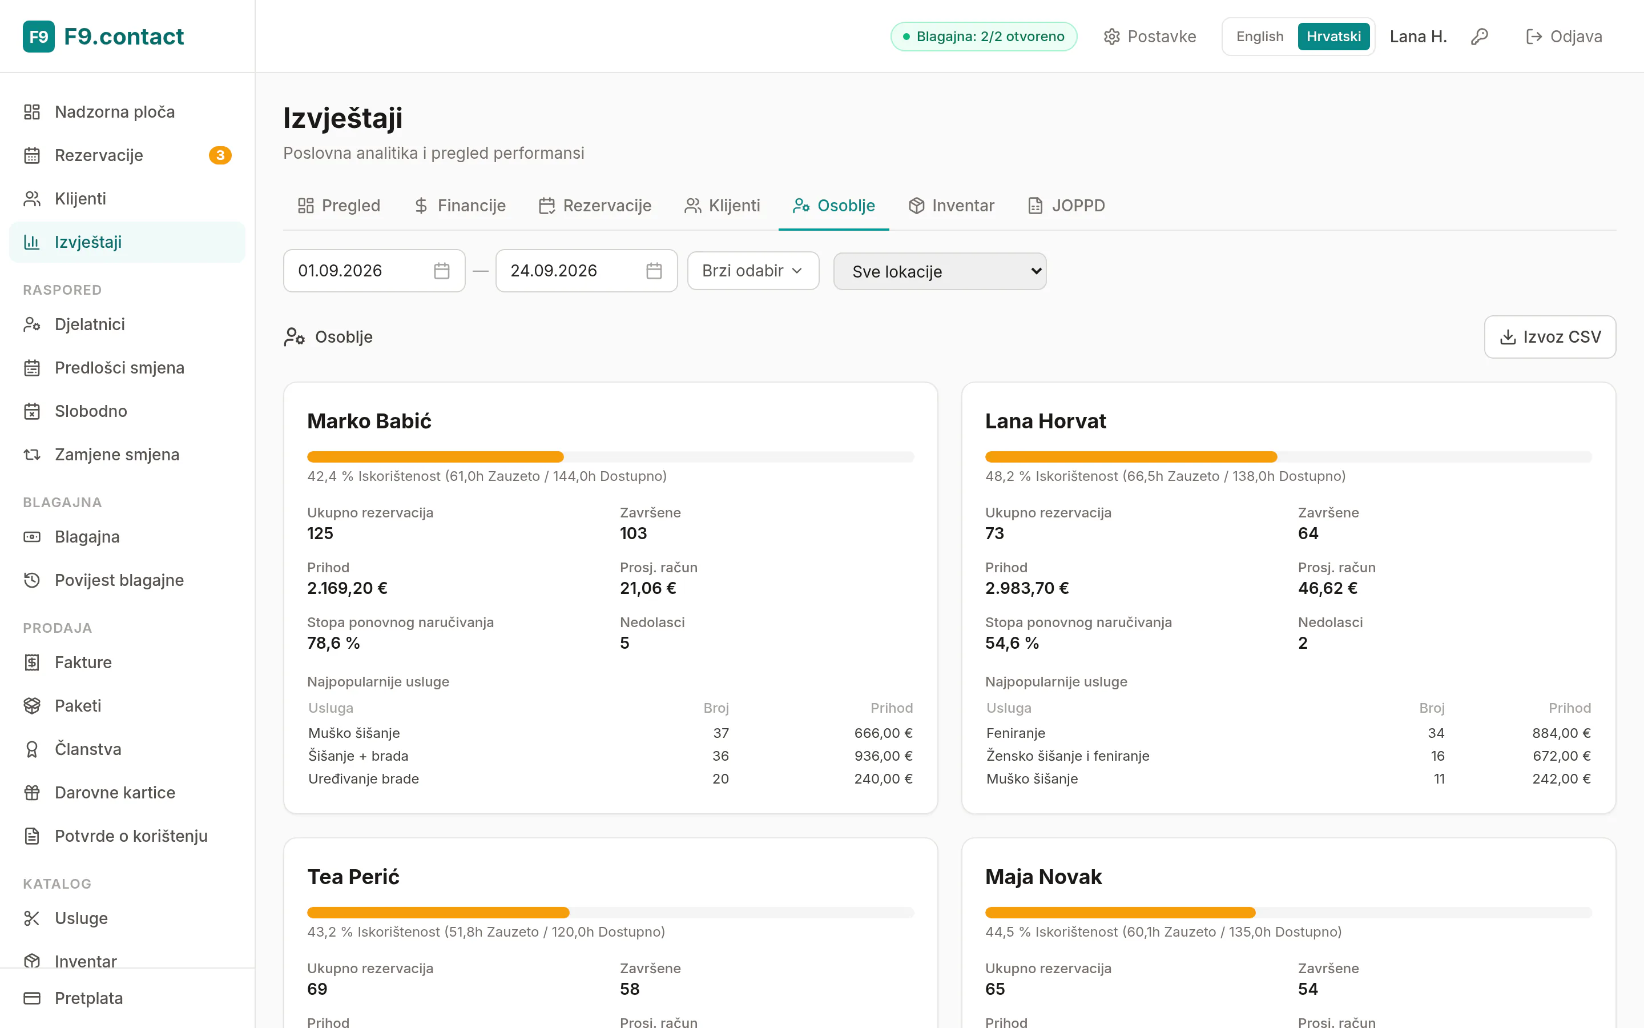Open Postavke settings link
The image size is (1644, 1028).
(x=1150, y=37)
